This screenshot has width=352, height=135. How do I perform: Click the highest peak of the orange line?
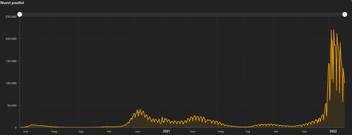(x=334, y=30)
